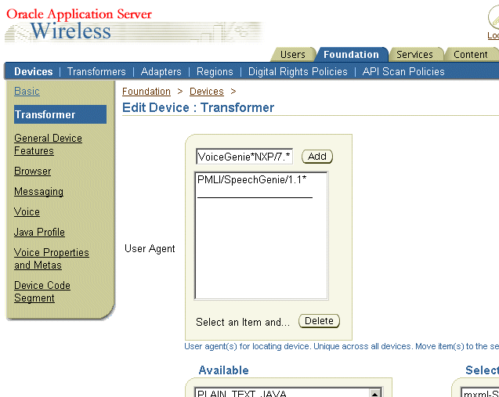
Task: Select the Transformers subtab
Action: tap(96, 71)
